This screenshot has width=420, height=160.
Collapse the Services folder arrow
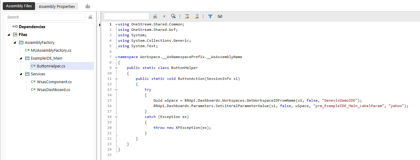[20, 74]
